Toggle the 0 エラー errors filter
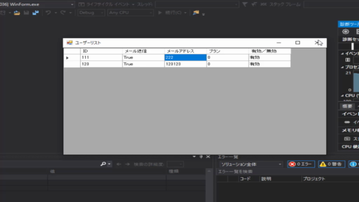The image size is (359, 202). click(301, 164)
